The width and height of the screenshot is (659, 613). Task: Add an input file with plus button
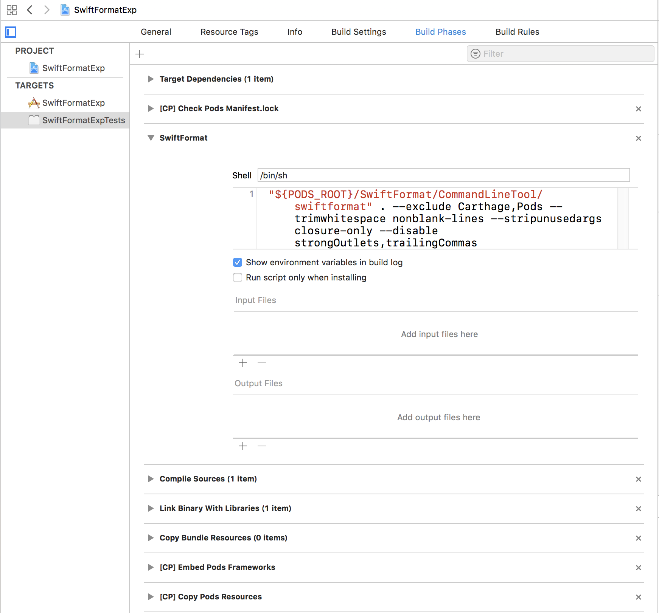point(243,363)
